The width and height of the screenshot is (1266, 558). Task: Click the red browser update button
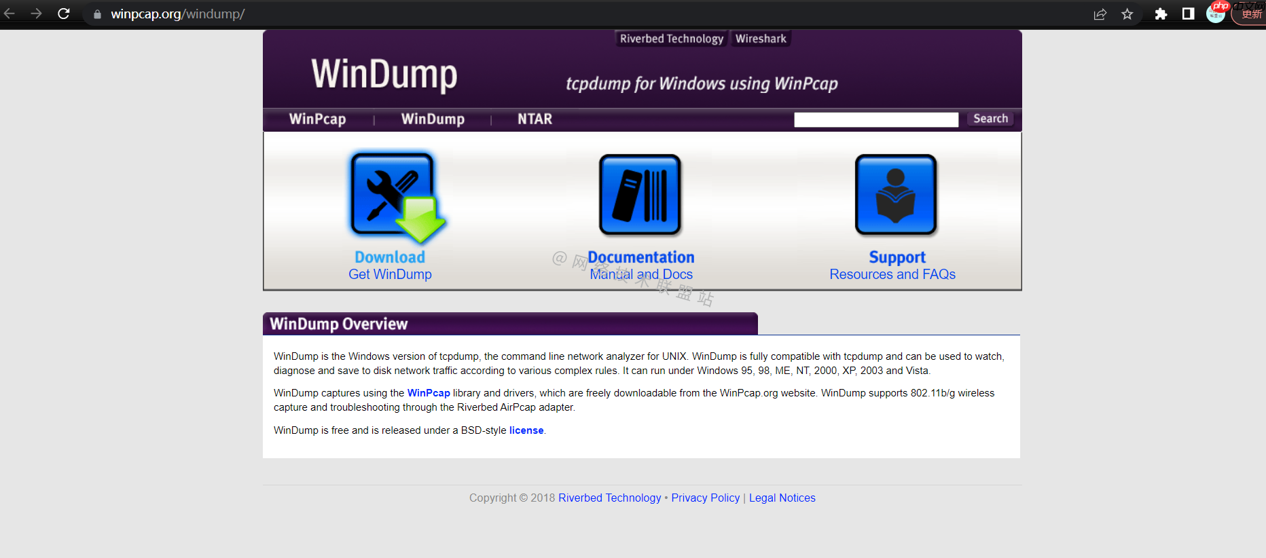click(1249, 14)
